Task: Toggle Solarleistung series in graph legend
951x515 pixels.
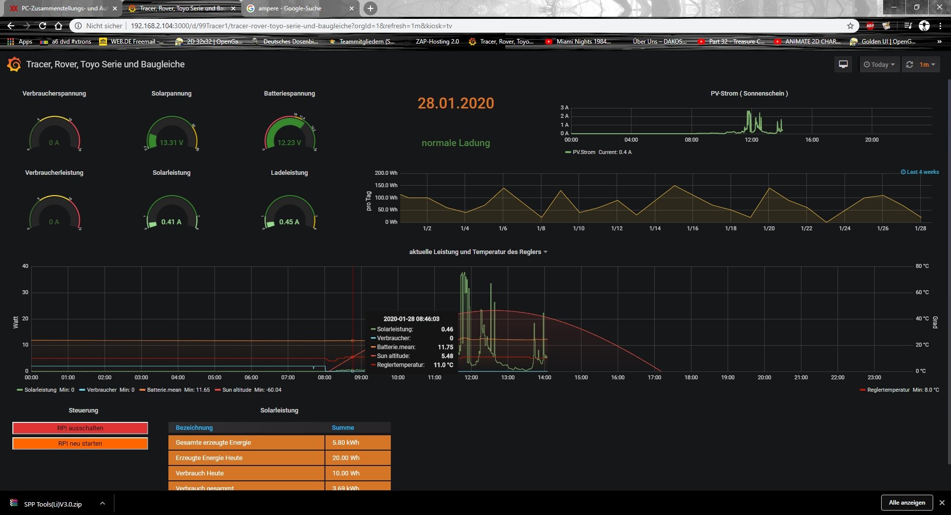Action: (40, 390)
